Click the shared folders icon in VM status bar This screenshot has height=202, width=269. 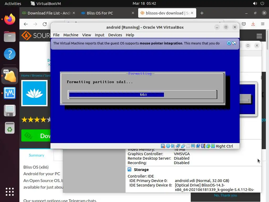point(188,146)
